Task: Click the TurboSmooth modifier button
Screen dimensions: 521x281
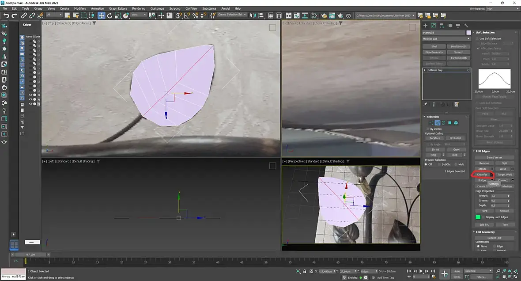Action: pyautogui.click(x=459, y=58)
